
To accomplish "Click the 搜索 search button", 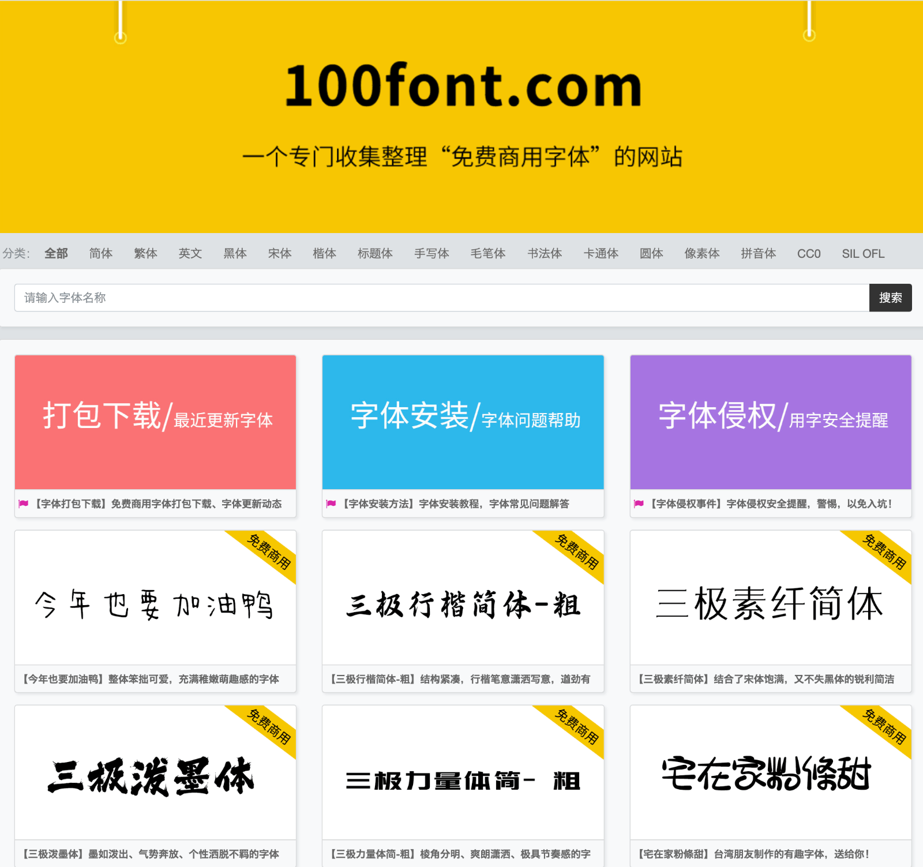I will click(891, 298).
